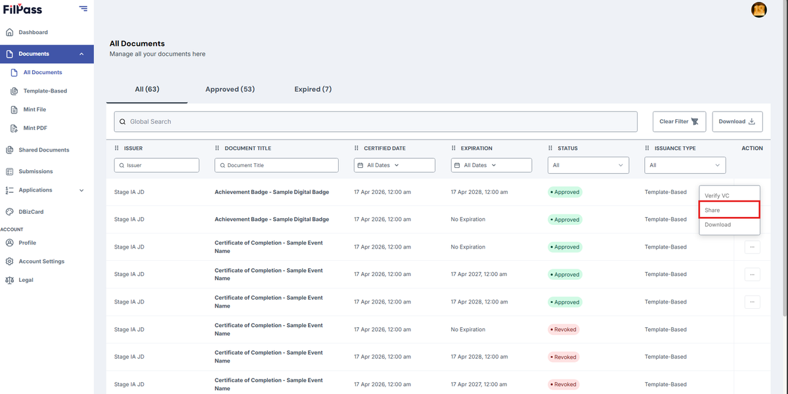Click the drag handle beside STATUS header
This screenshot has height=394, width=788.
[550, 148]
